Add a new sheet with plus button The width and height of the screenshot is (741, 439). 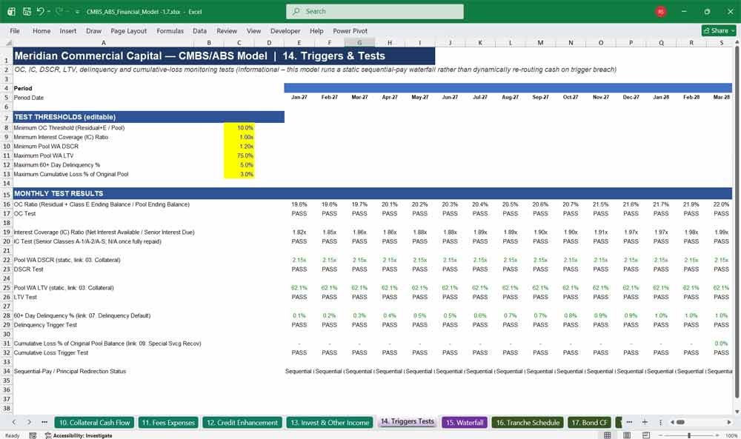[x=645, y=423]
